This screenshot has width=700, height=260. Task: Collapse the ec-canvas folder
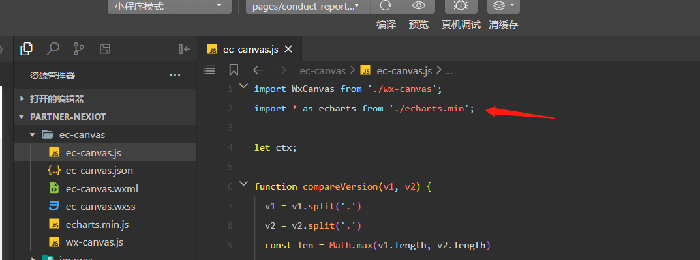[x=32, y=134]
